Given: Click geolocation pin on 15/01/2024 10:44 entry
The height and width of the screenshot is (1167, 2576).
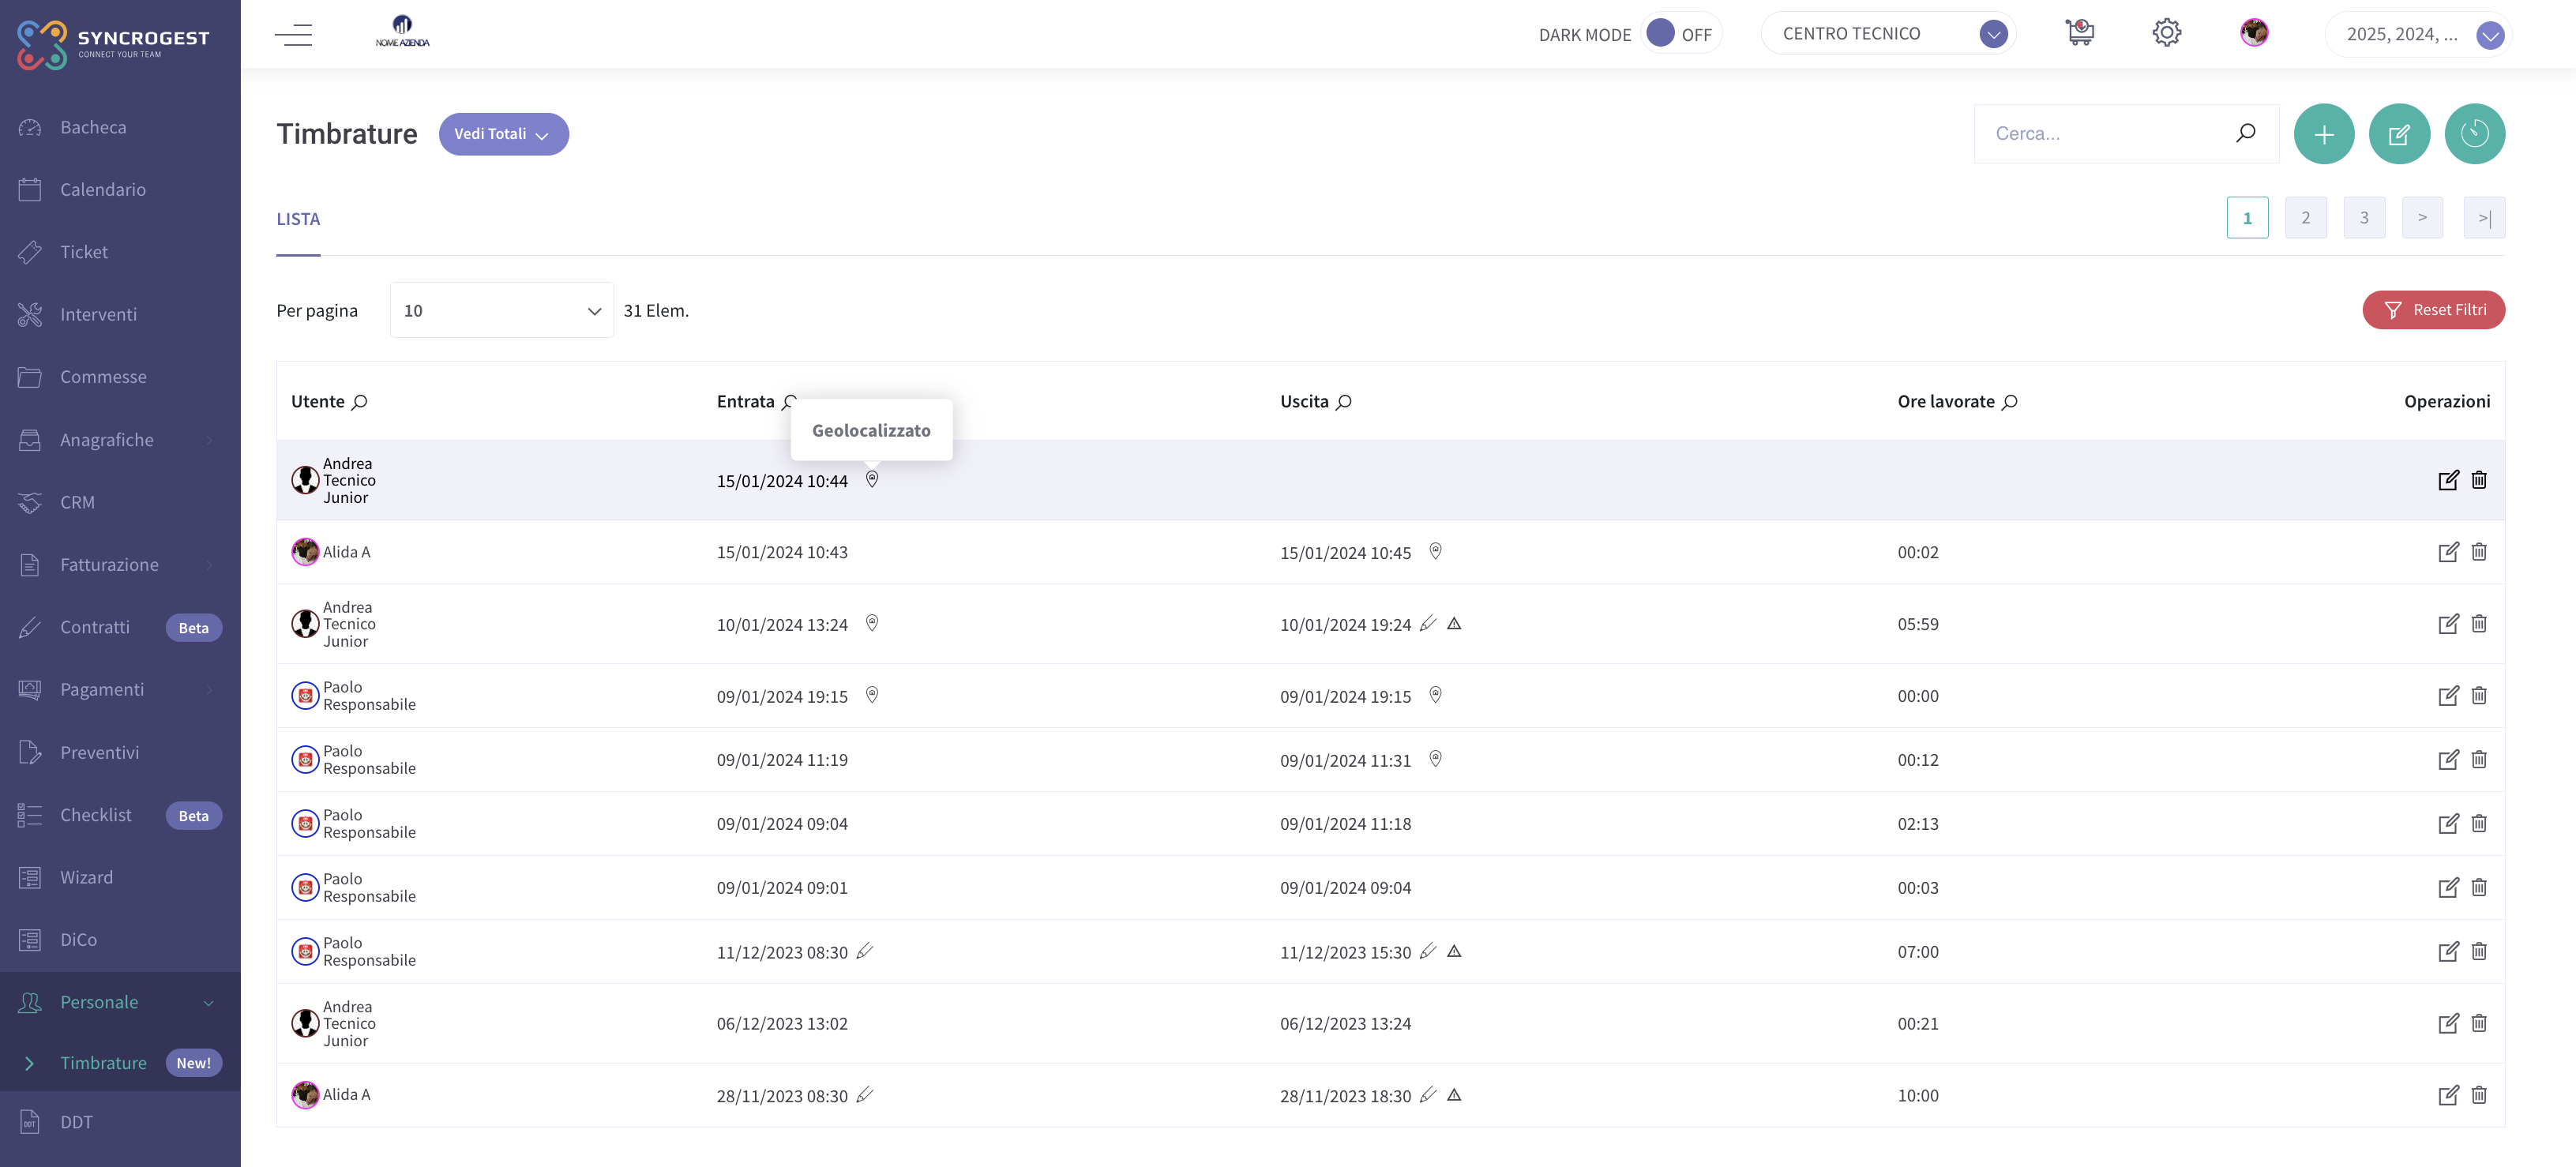Looking at the screenshot, I should (x=872, y=480).
